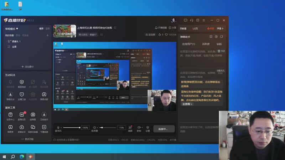Open the shield-icon interactive challenge feature
Viewport: 285px width, 160px height.
pyautogui.click(x=22, y=84)
